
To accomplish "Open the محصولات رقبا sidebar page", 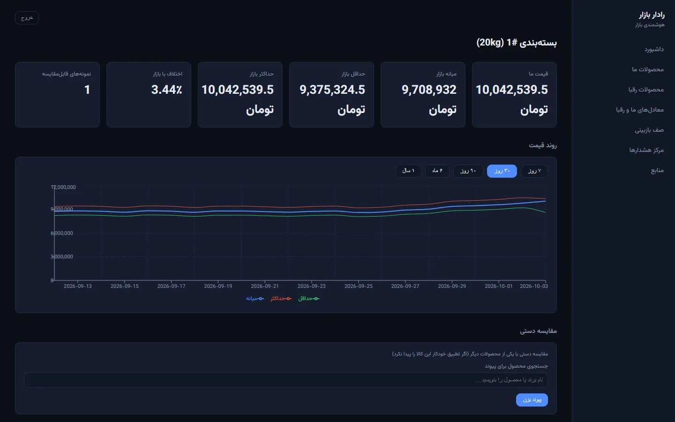I will (x=646, y=90).
